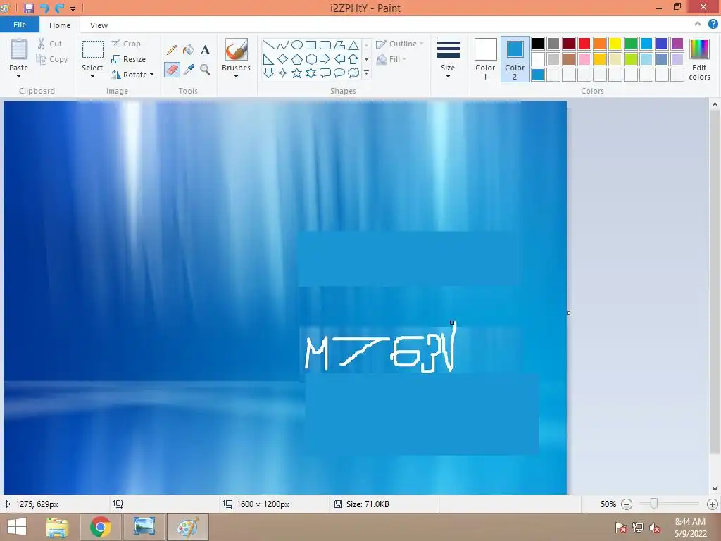This screenshot has width=721, height=541.
Task: Choose the Down arrow shape
Action: pos(268,73)
